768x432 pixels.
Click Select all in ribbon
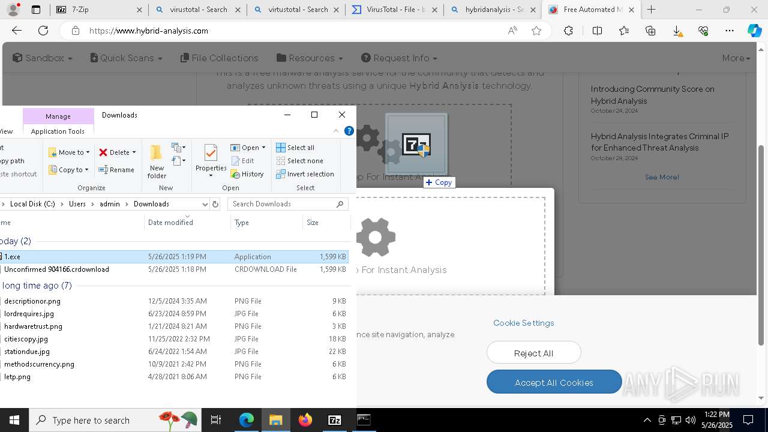(295, 148)
